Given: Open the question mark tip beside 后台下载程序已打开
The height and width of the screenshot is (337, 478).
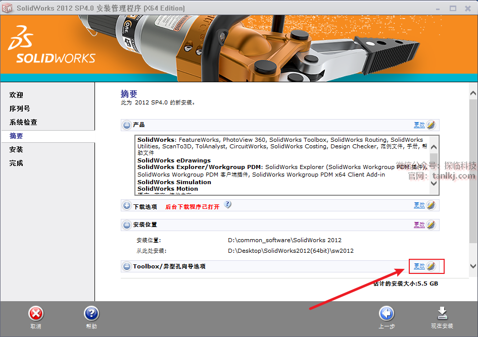Looking at the screenshot, I should click(228, 204).
